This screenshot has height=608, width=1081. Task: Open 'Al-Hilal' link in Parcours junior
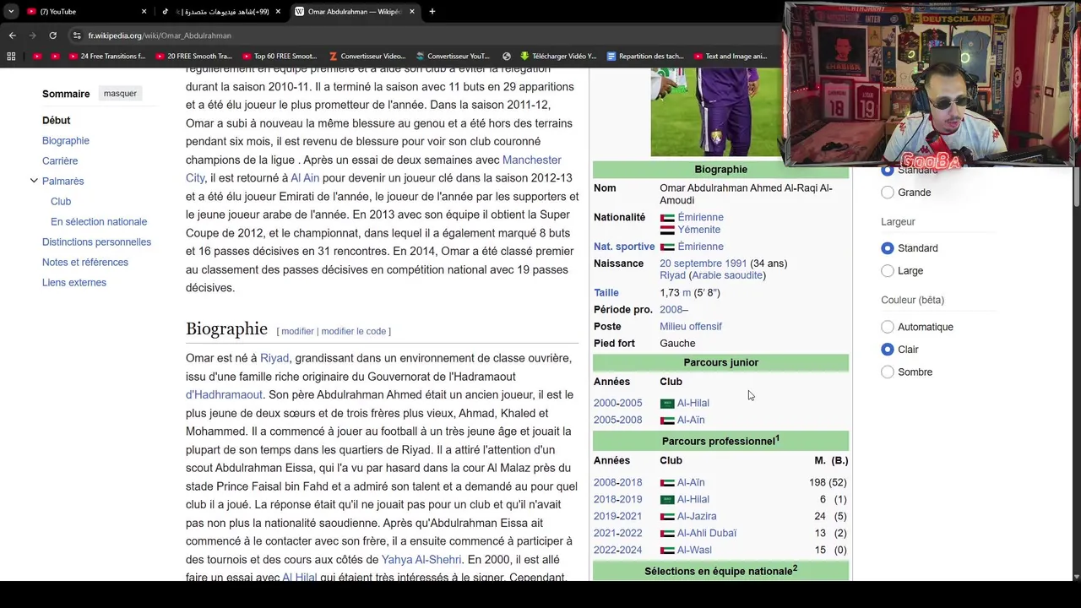point(693,403)
